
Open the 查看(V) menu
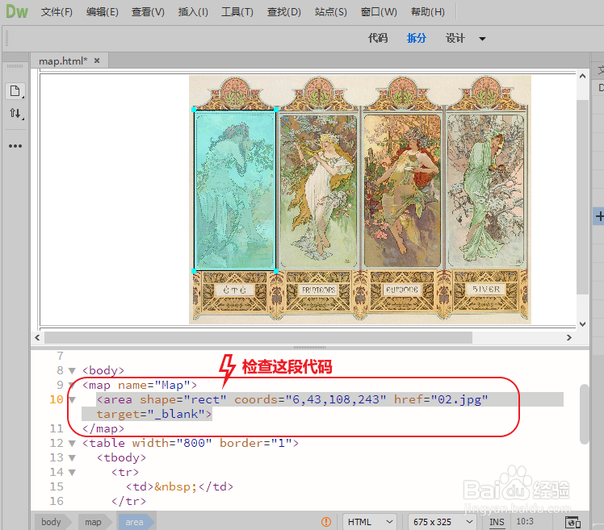pos(148,12)
